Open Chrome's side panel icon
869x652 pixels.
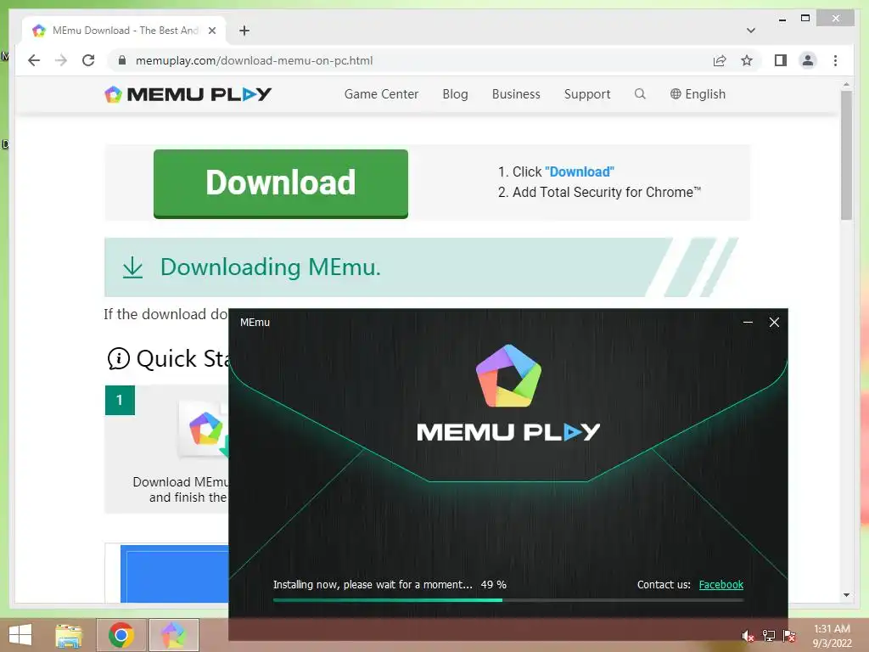(x=781, y=60)
